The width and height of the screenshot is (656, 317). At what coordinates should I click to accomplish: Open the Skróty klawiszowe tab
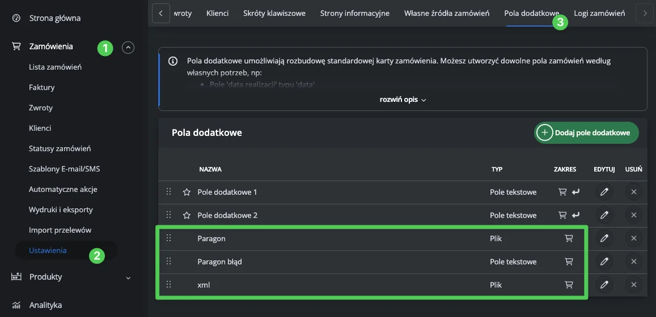[274, 14]
